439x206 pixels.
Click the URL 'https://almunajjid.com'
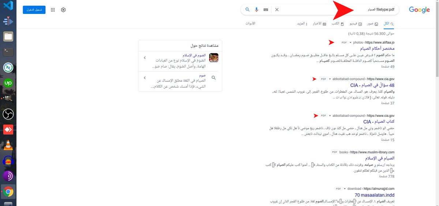[379, 189]
